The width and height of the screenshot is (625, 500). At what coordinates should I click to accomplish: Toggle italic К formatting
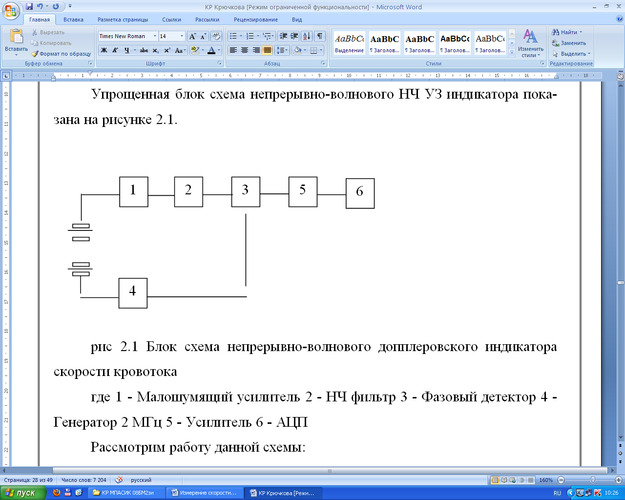click(x=115, y=50)
